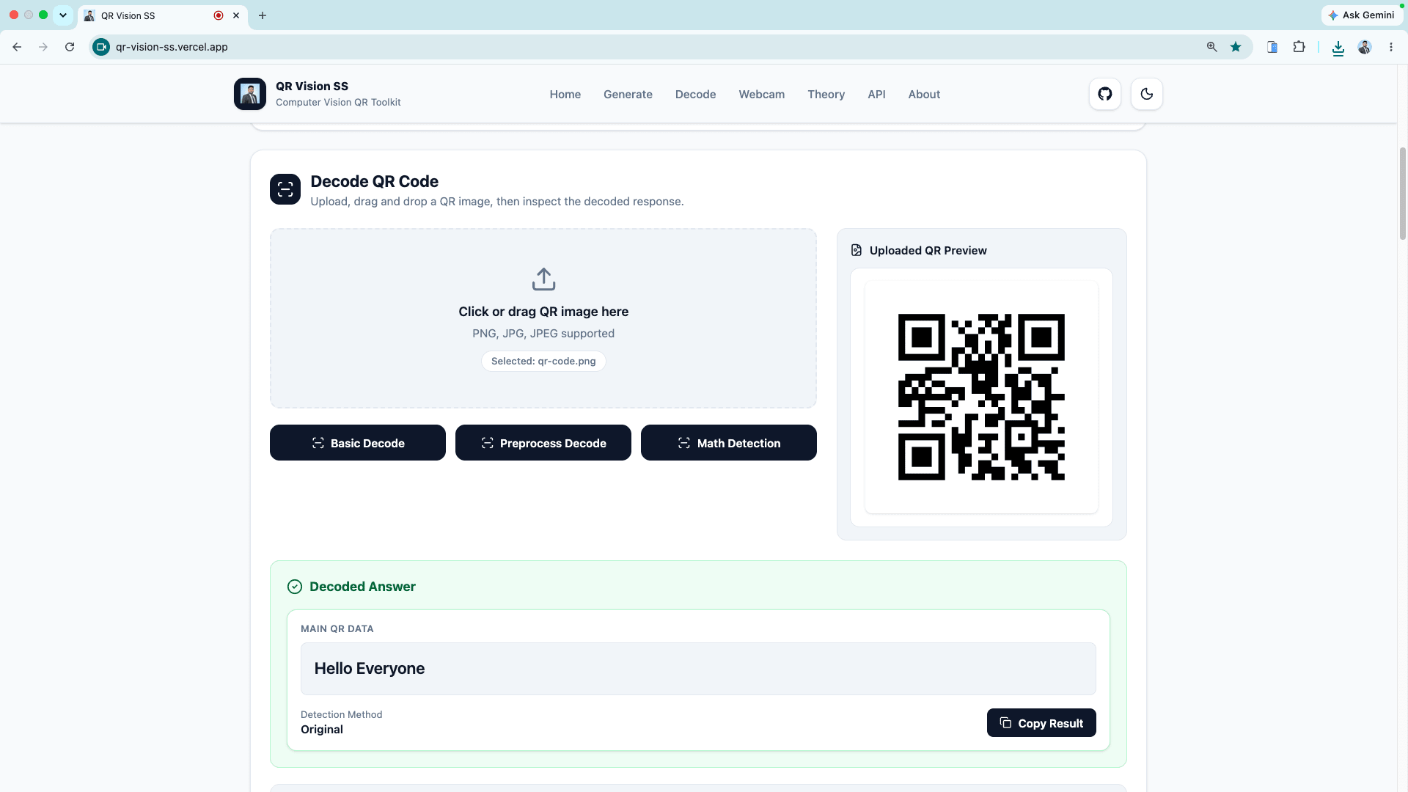Click the Uploaded QR Preview file icon
Viewport: 1408px width, 792px height.
point(856,250)
